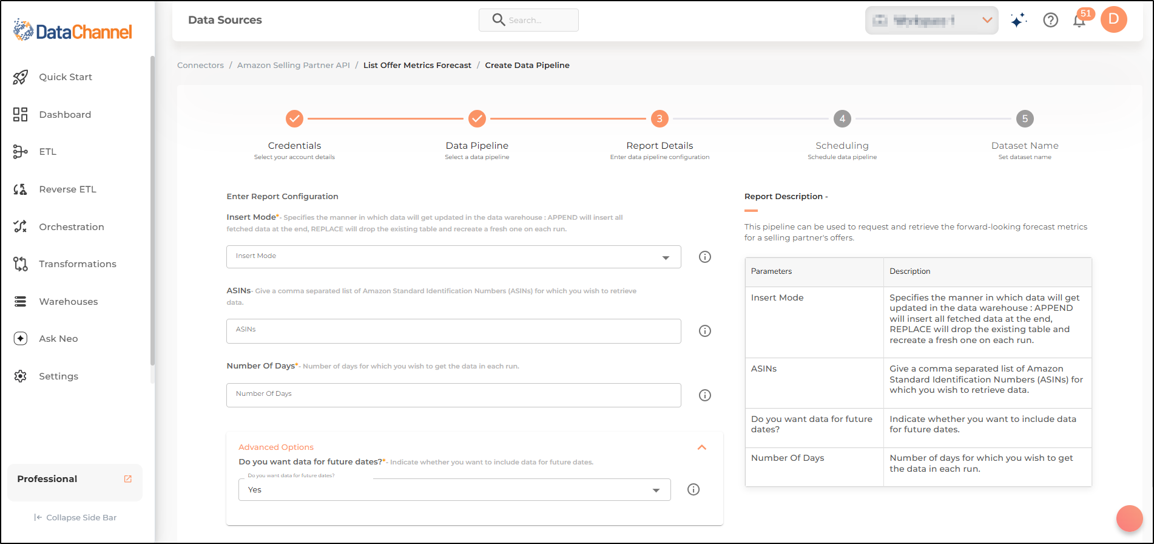
Task: Open the help question mark icon
Action: click(x=1051, y=20)
